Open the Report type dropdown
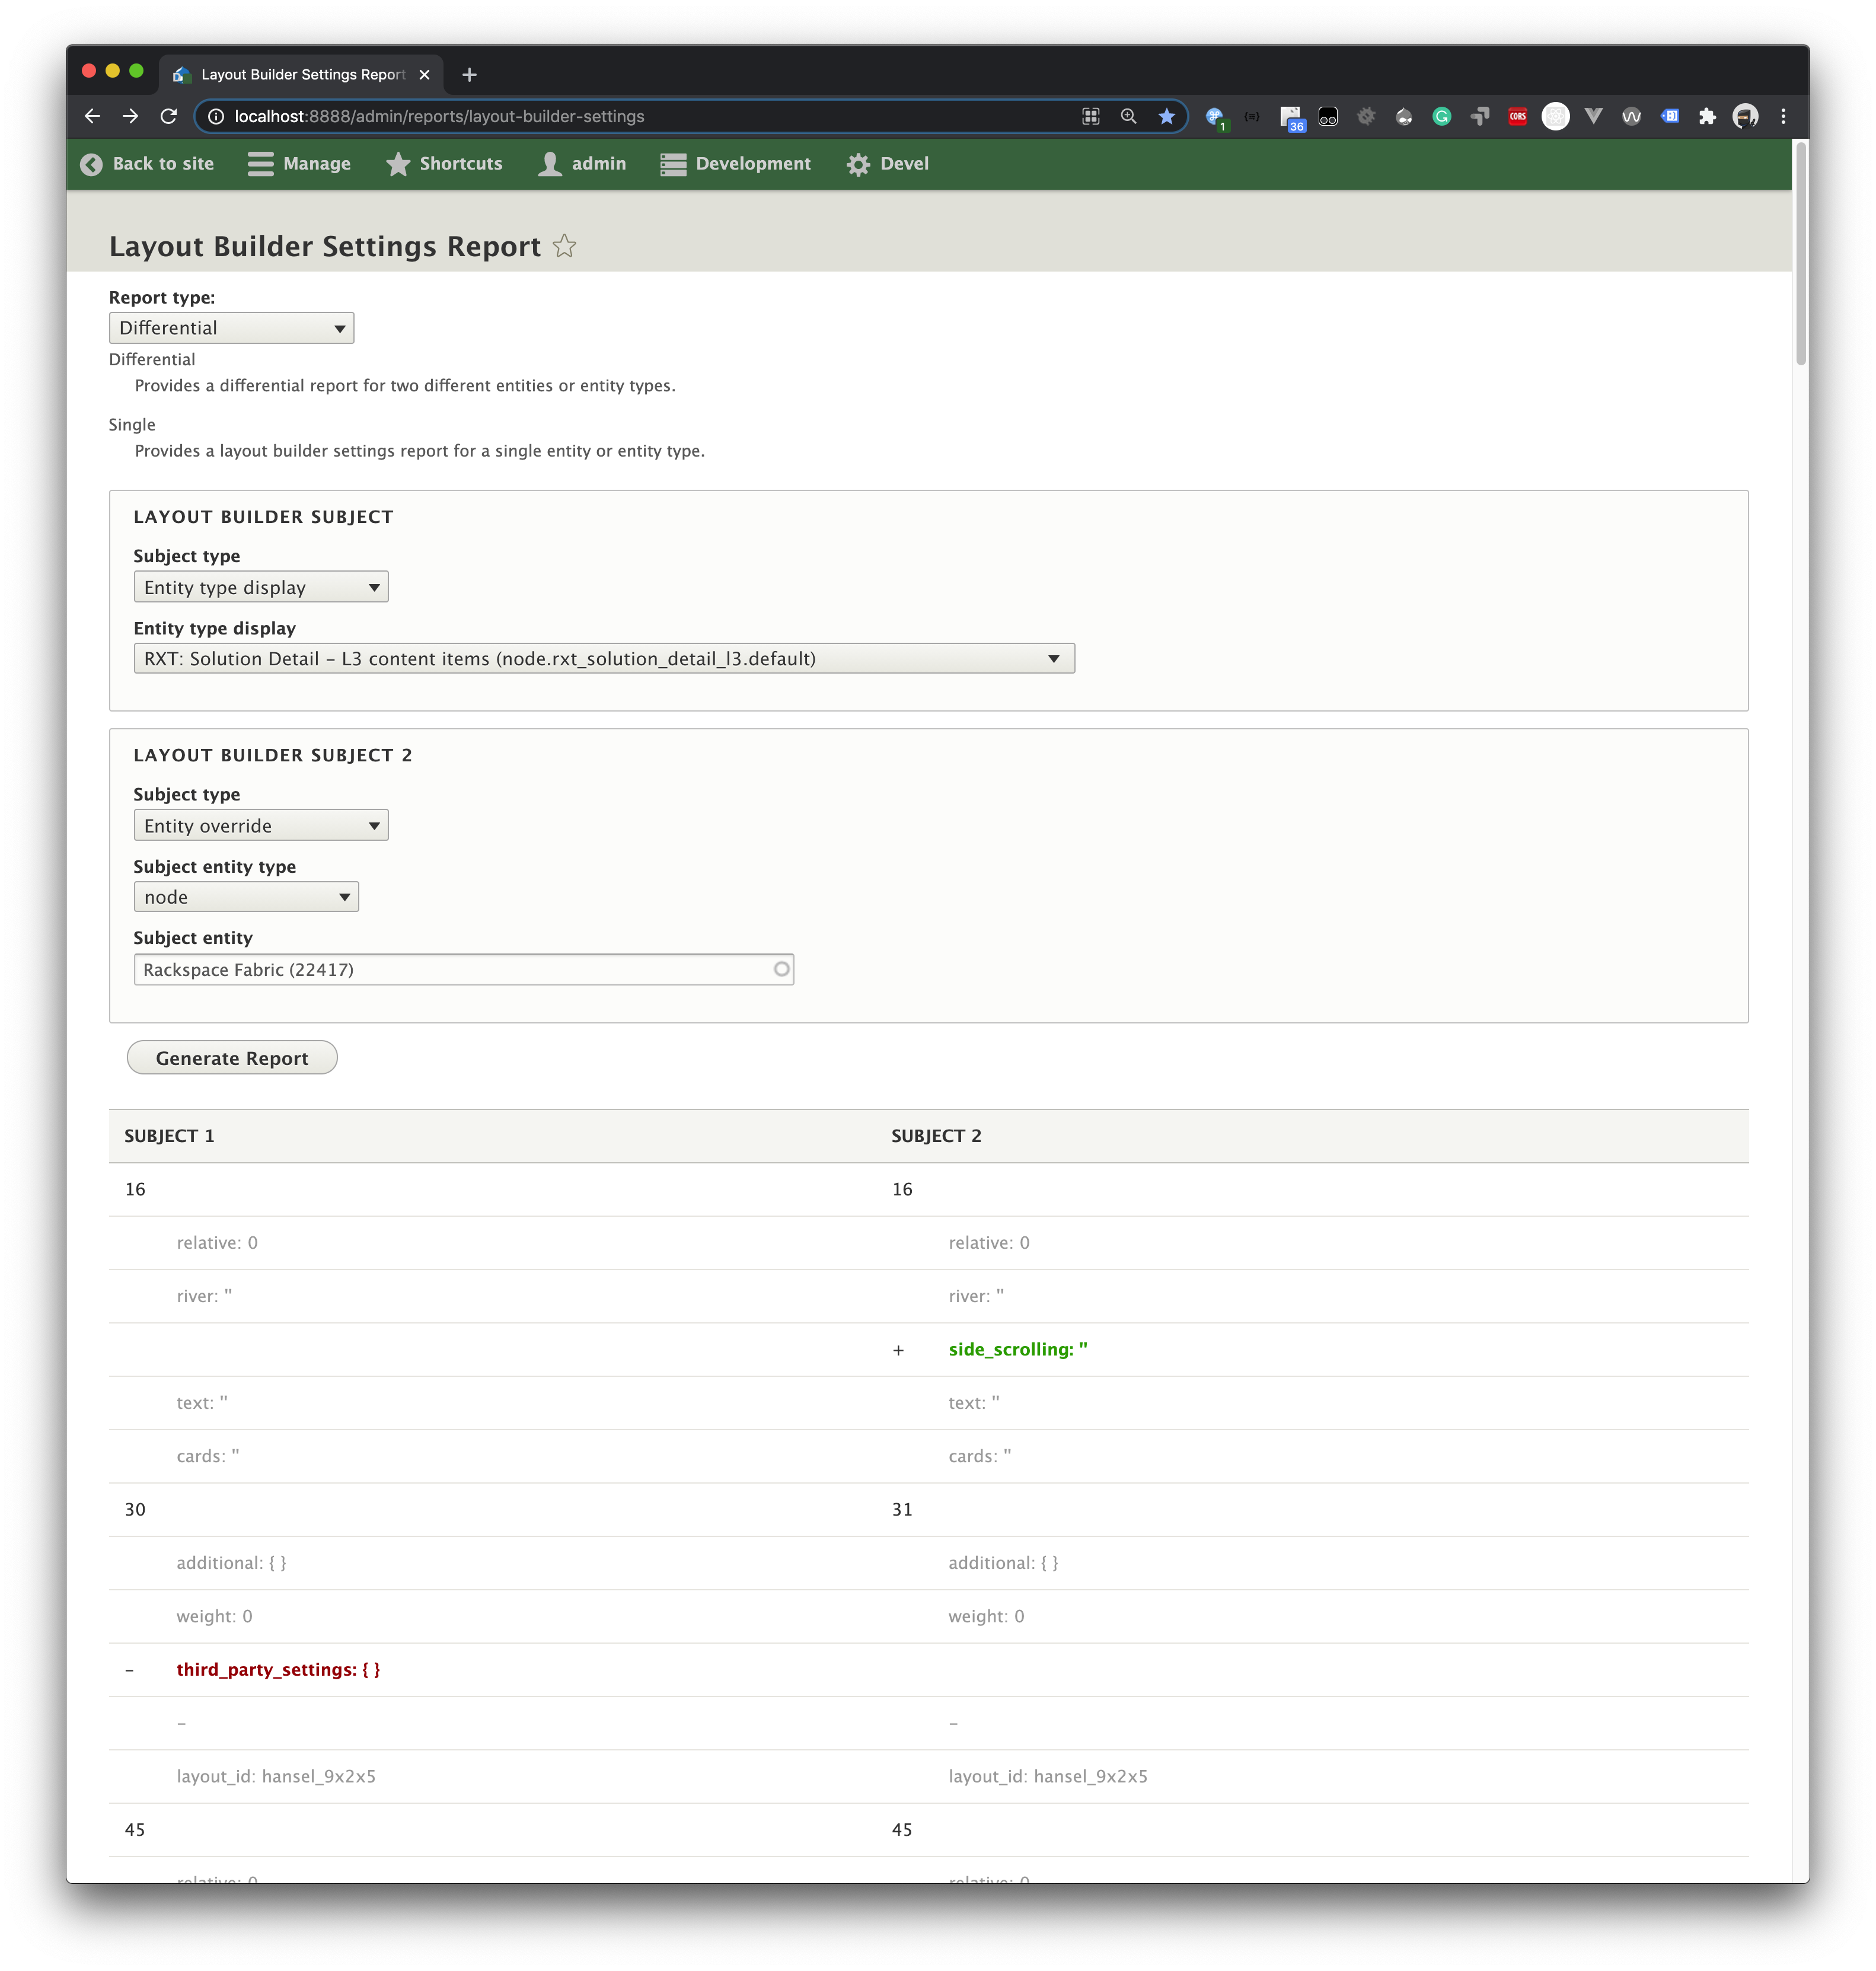 [x=231, y=327]
